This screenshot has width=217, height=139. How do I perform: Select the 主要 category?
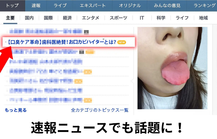click(x=10, y=18)
